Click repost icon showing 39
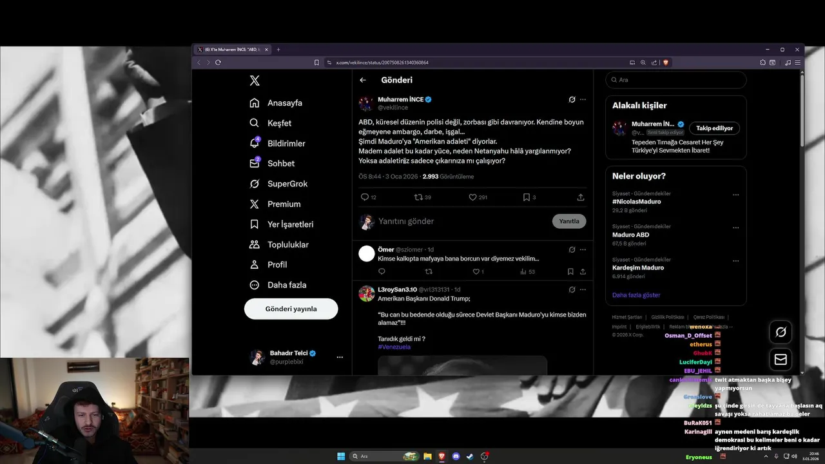Viewport: 825px width, 464px height. pos(418,197)
